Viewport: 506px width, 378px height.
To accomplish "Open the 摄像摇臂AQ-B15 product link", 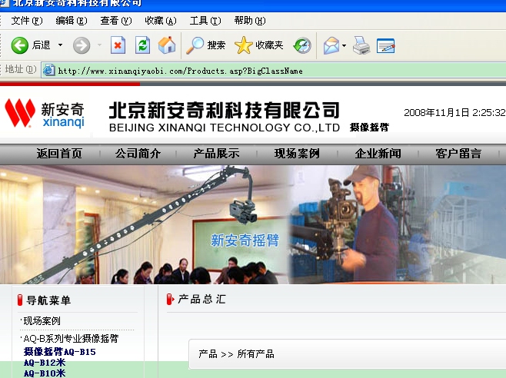I will (60, 352).
